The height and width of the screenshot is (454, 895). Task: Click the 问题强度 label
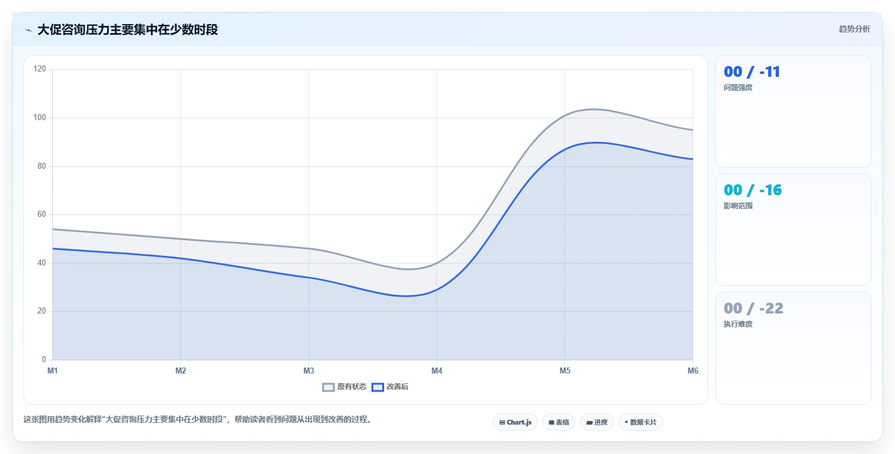(738, 88)
